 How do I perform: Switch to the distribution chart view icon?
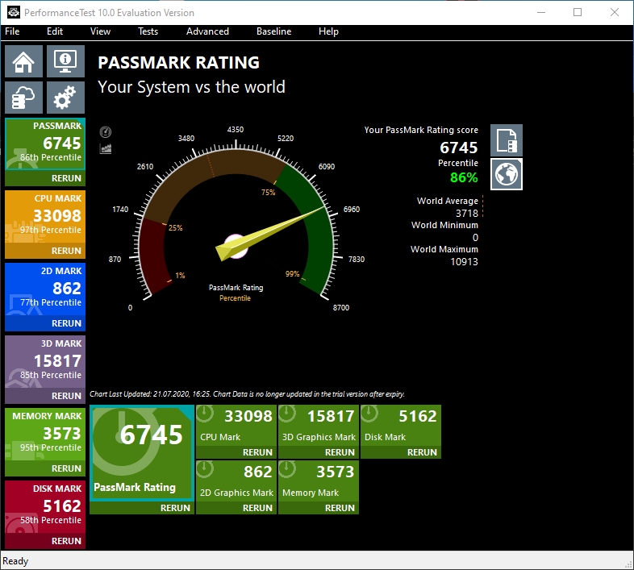106,149
